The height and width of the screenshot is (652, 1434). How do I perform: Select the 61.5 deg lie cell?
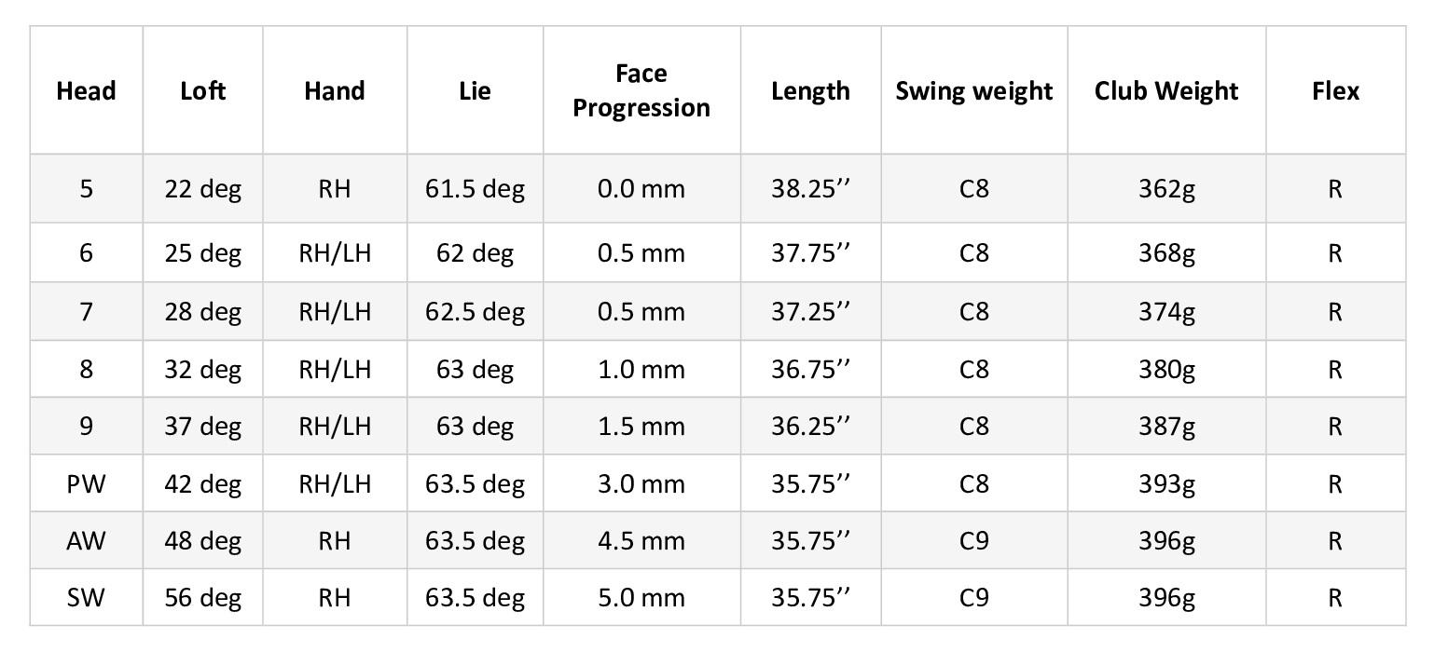pos(475,189)
